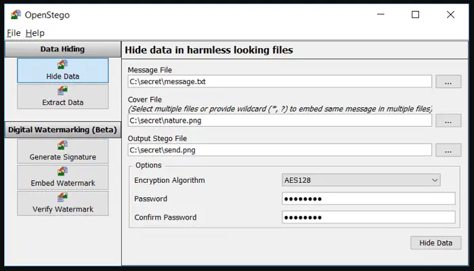Browse for Output Stego File with ellipsis button
This screenshot has width=474, height=271.
448,150
